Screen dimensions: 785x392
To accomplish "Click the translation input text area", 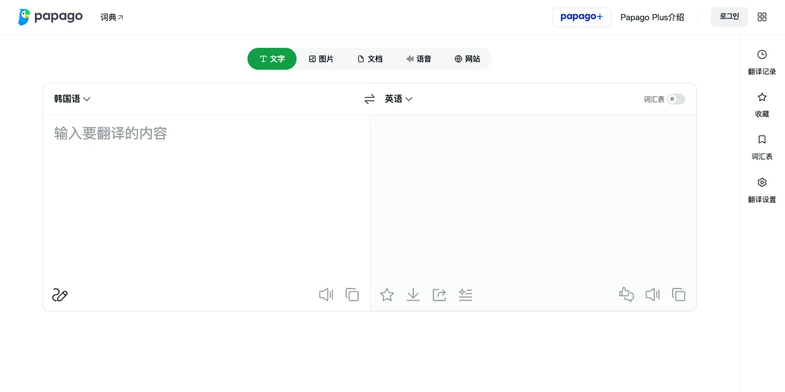I will point(206,196).
